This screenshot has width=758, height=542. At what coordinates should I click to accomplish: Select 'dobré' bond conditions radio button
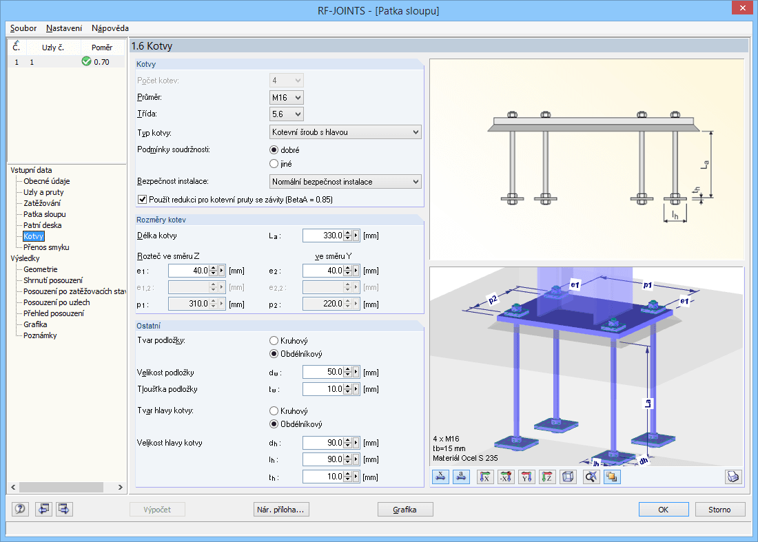coord(274,149)
